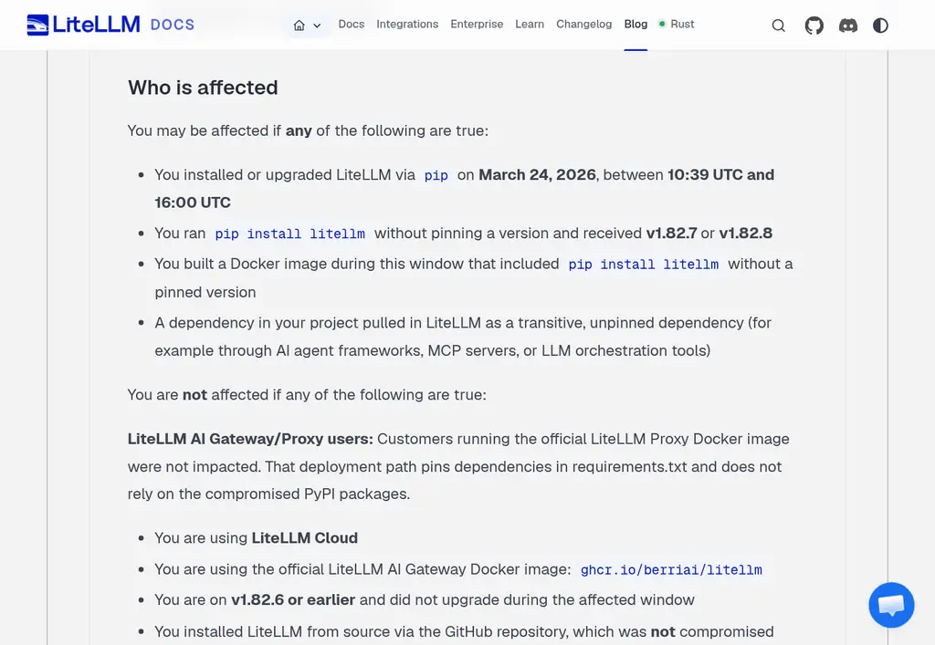This screenshot has height=645, width=935.
Task: Select the Blog nav item
Action: [x=636, y=24]
